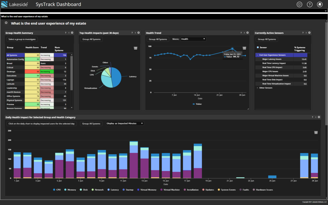Toggle Disk series in legend

click(x=84, y=190)
